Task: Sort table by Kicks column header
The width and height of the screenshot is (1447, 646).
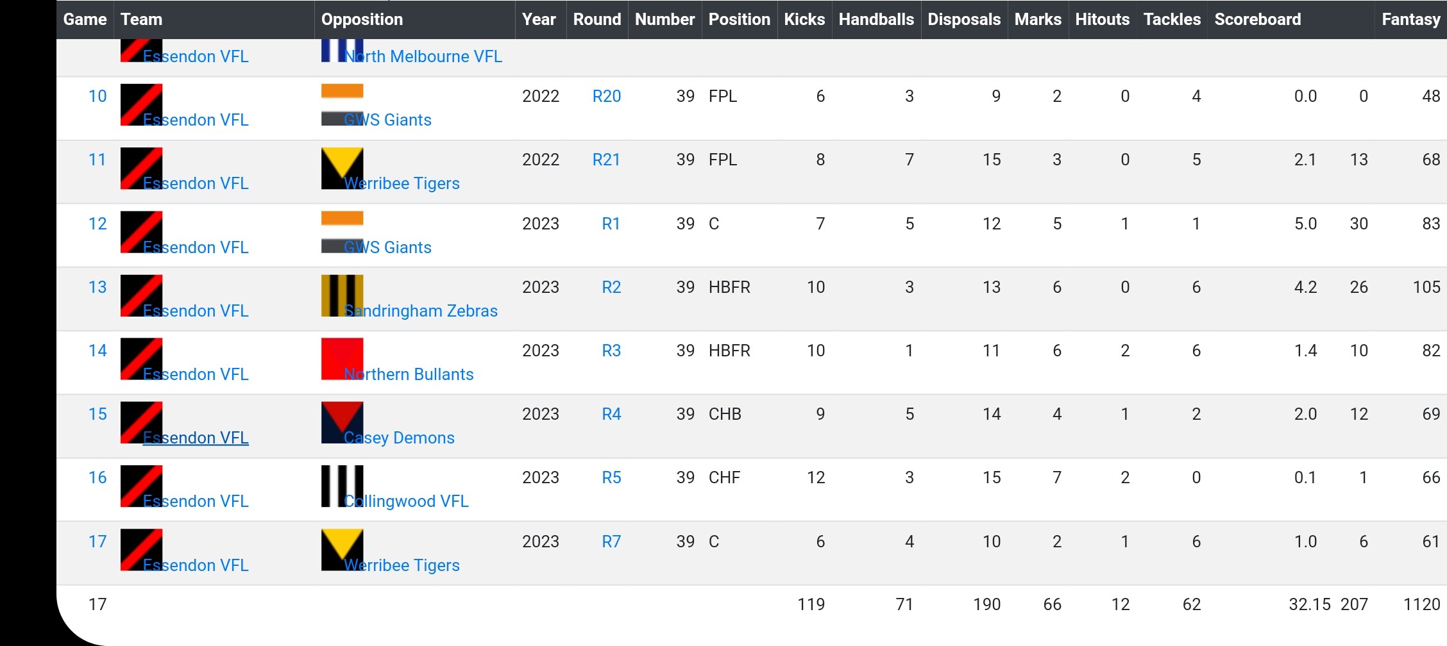Action: (x=804, y=19)
